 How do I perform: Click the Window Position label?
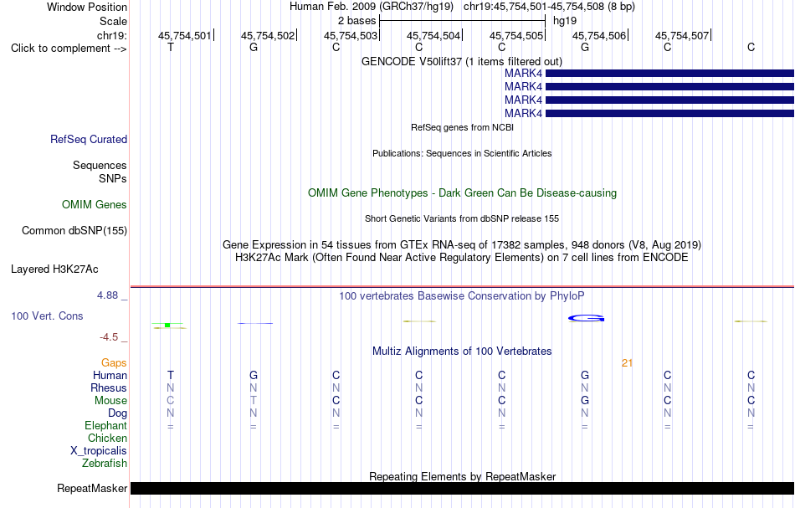87,7
